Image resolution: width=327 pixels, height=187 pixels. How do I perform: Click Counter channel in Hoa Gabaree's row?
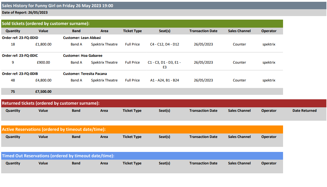[x=239, y=62]
